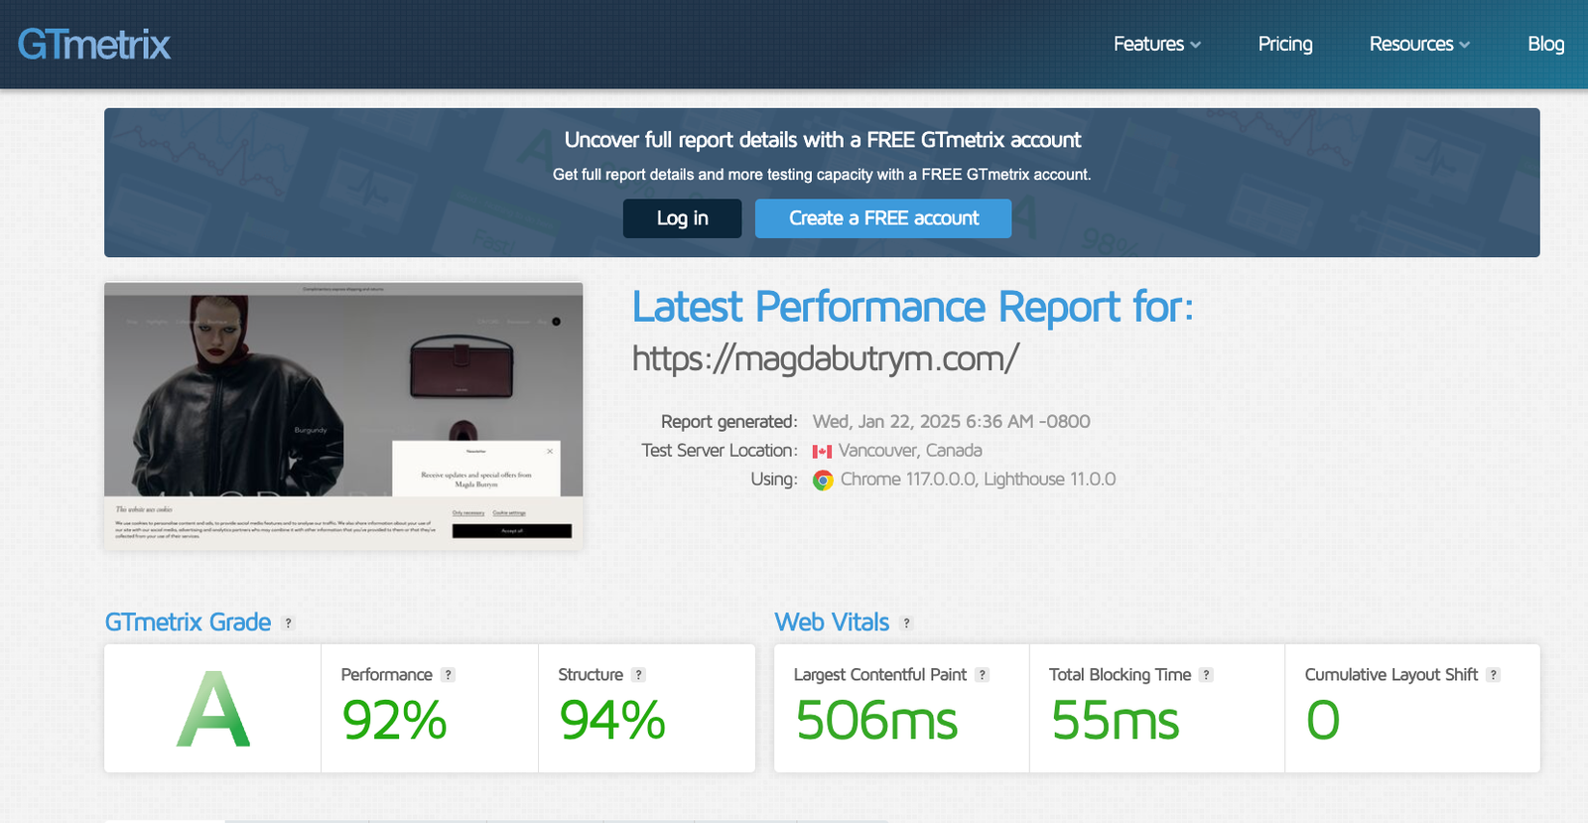1588x823 pixels.
Task: Click the 506ms LCP value
Action: [876, 720]
